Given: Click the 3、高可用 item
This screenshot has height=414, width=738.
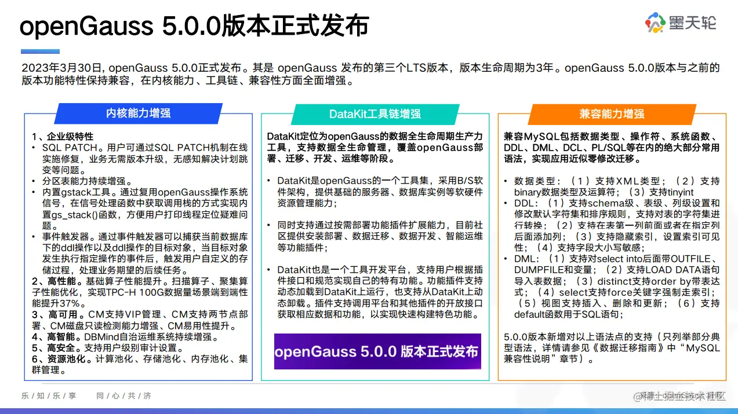Looking at the screenshot, I should pos(140,320).
